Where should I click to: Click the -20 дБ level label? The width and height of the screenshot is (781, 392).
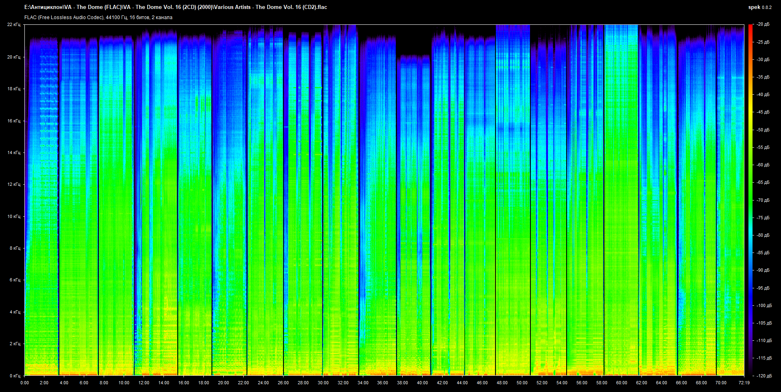coord(763,24)
